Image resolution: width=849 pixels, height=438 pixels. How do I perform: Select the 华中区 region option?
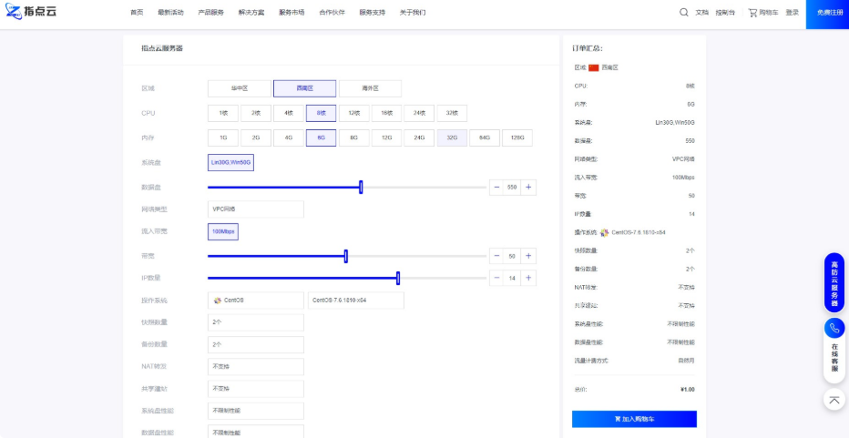240,88
